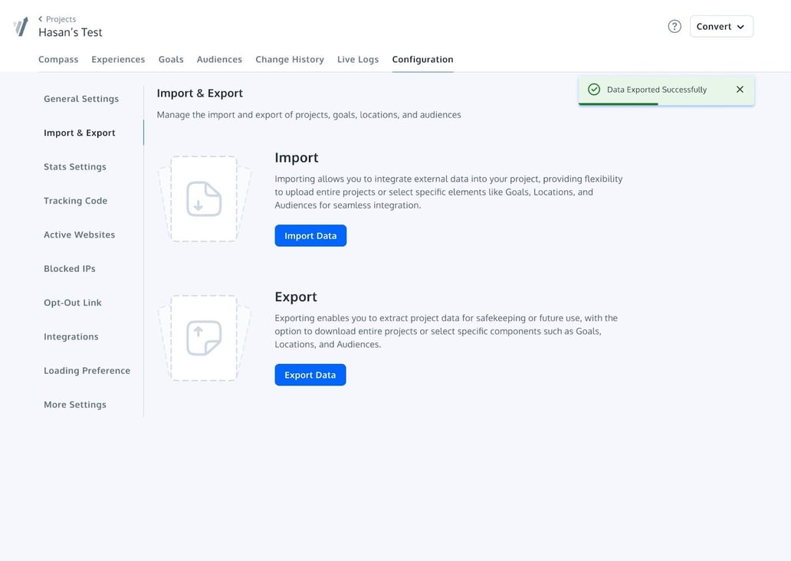Click the Import Data button
Image resolution: width=791 pixels, height=561 pixels.
click(310, 235)
